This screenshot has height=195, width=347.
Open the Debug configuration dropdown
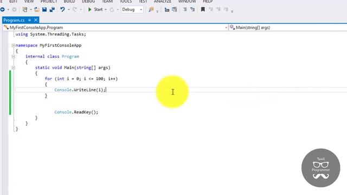[x=132, y=10]
